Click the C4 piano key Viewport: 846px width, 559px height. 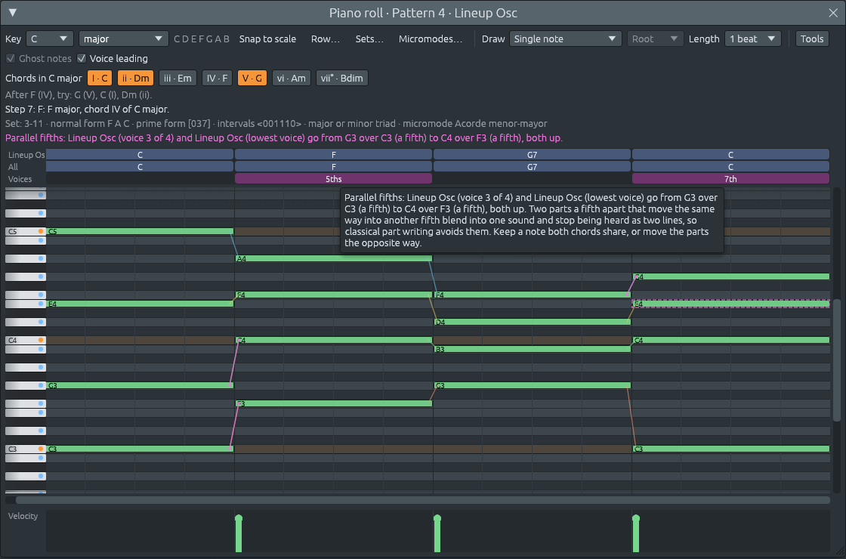(26, 341)
